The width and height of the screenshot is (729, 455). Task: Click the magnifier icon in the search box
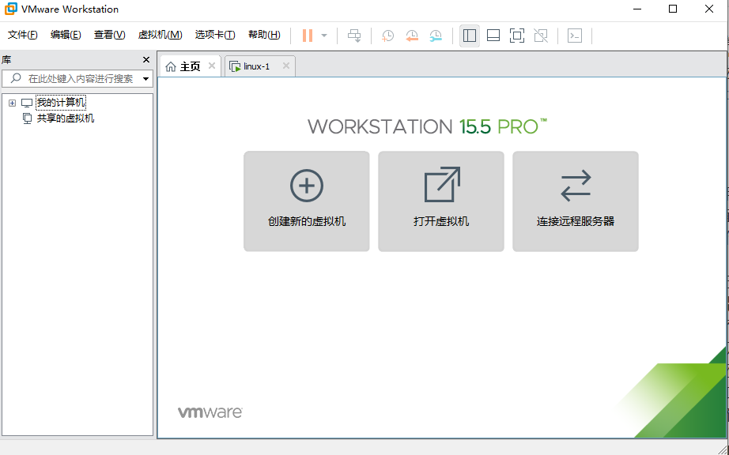16,78
